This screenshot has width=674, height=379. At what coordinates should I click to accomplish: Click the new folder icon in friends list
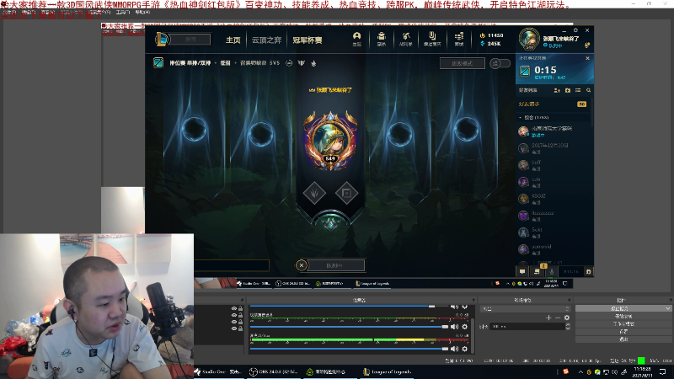pos(567,90)
